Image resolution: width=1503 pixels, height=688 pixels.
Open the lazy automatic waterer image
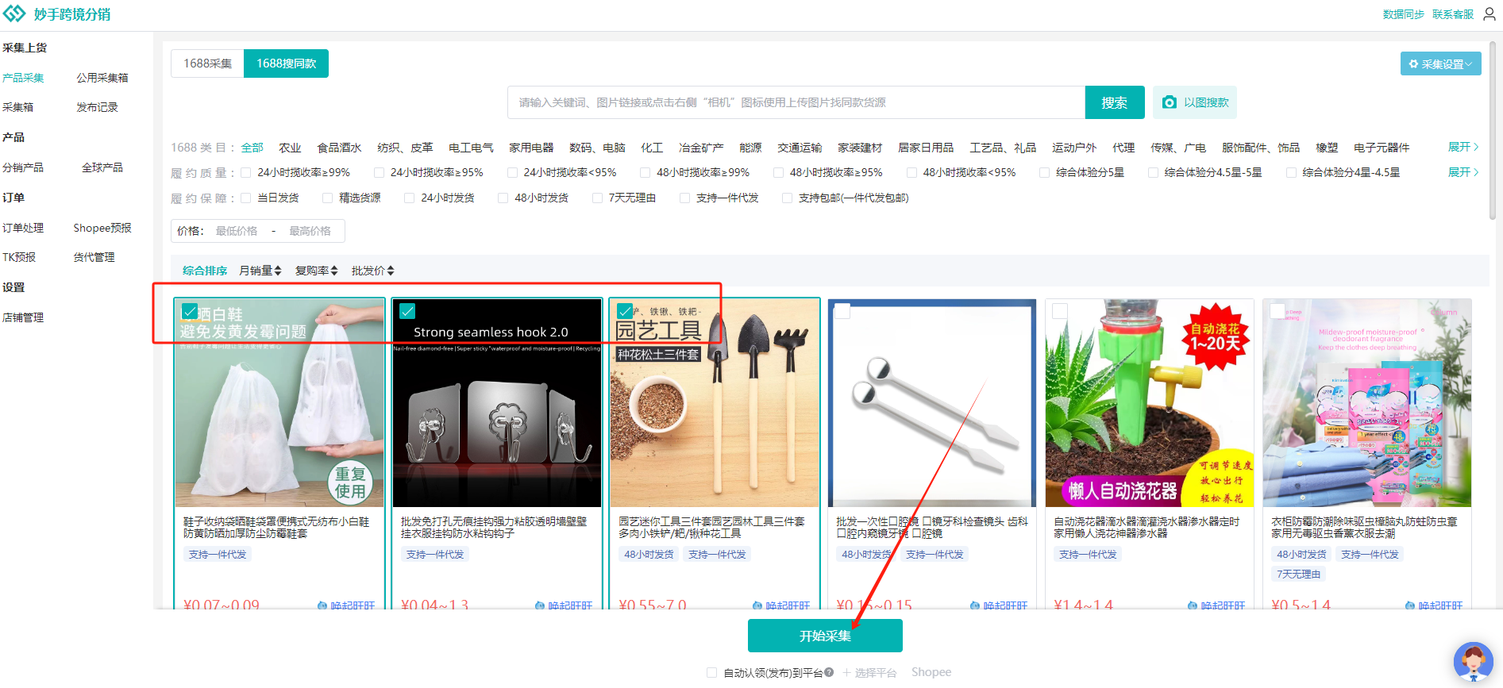tap(1150, 403)
